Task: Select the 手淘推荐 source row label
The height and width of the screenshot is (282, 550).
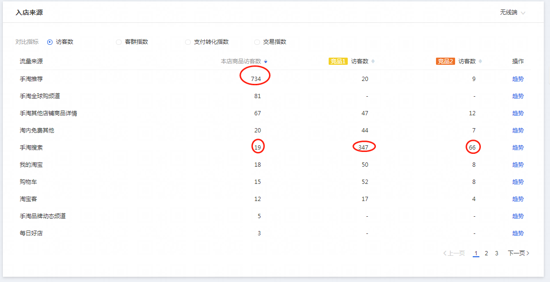Action: click(31, 79)
